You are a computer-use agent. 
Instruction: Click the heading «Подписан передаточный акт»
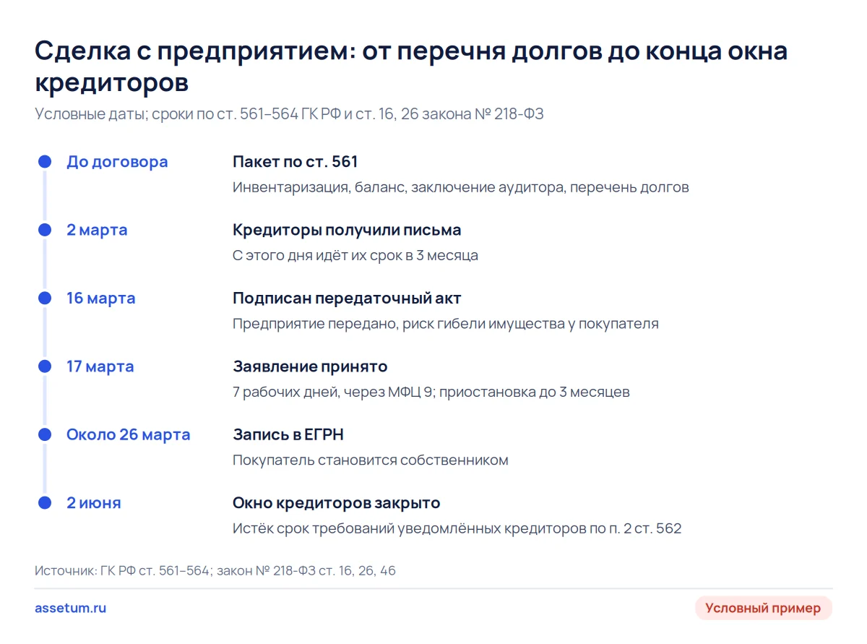[x=347, y=298]
